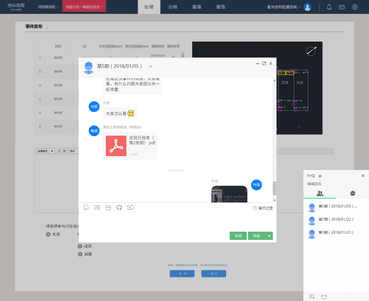This screenshot has width=369, height=301.
Task: Open the emoji picker in chat
Action: click(86, 208)
